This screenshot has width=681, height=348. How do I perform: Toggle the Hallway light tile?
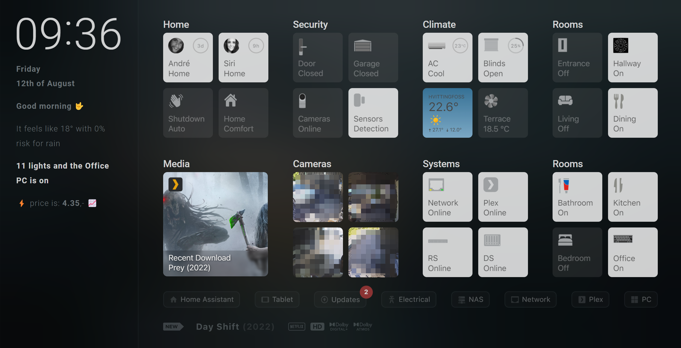coord(633,58)
